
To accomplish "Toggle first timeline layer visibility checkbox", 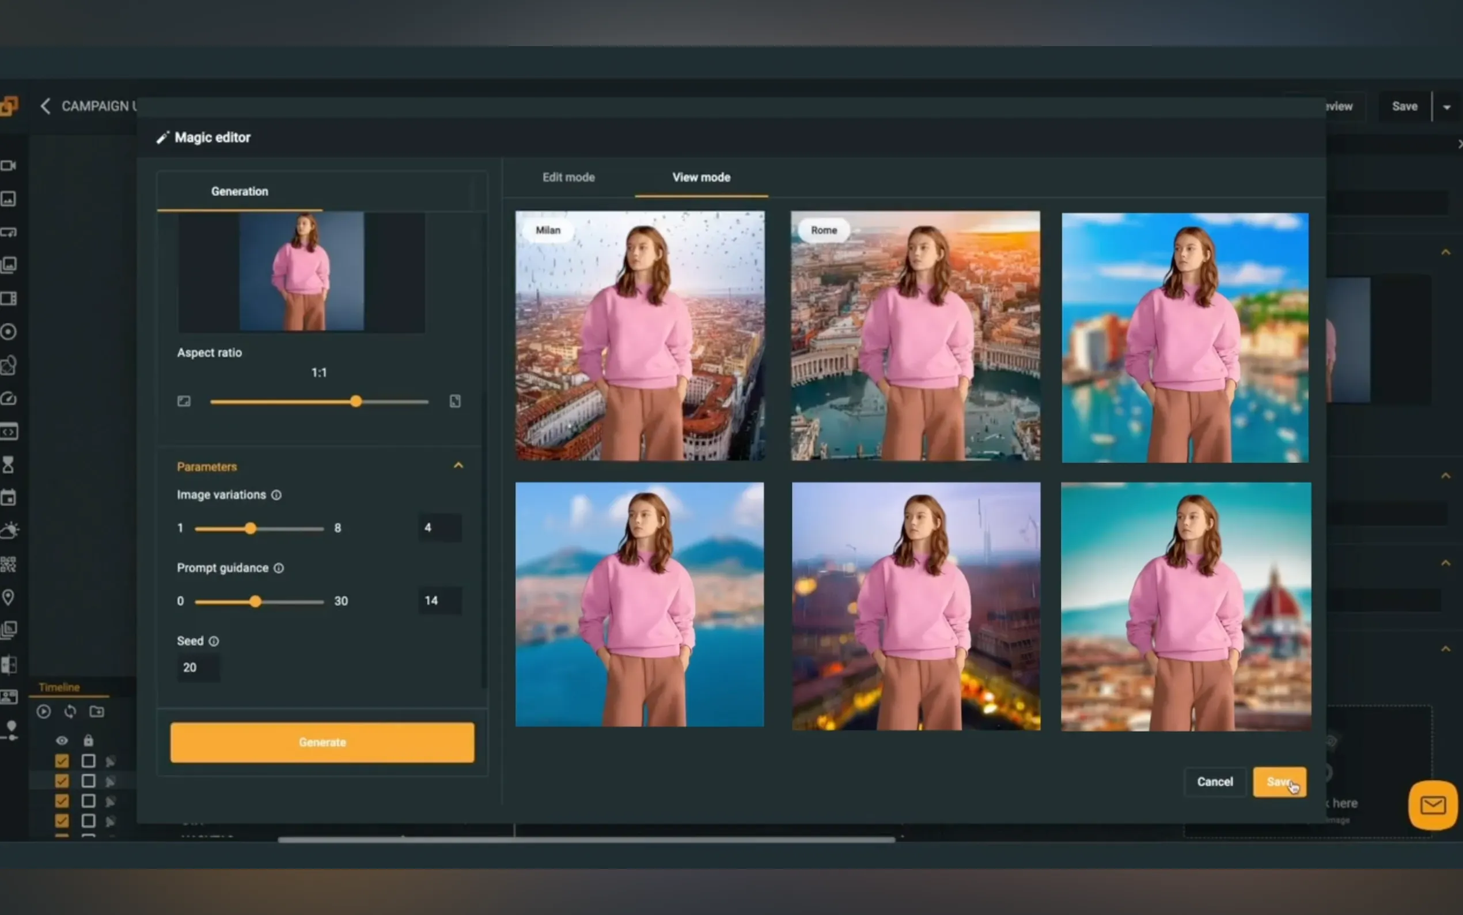I will pyautogui.click(x=62, y=761).
